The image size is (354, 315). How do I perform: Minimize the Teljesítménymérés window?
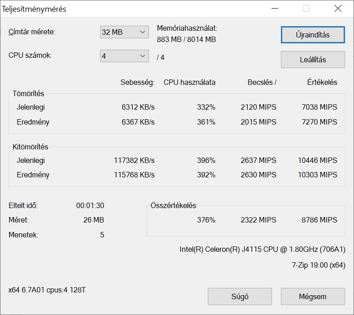[x=275, y=9]
